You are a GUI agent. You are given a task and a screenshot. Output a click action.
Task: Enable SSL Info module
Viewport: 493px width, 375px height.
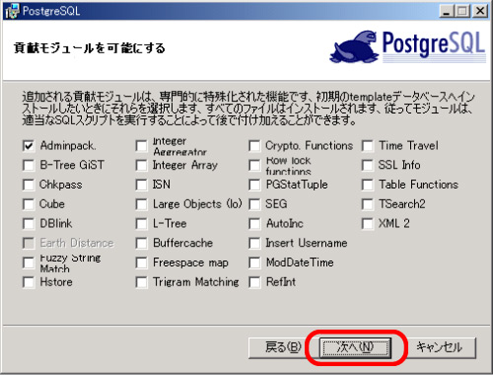368,165
